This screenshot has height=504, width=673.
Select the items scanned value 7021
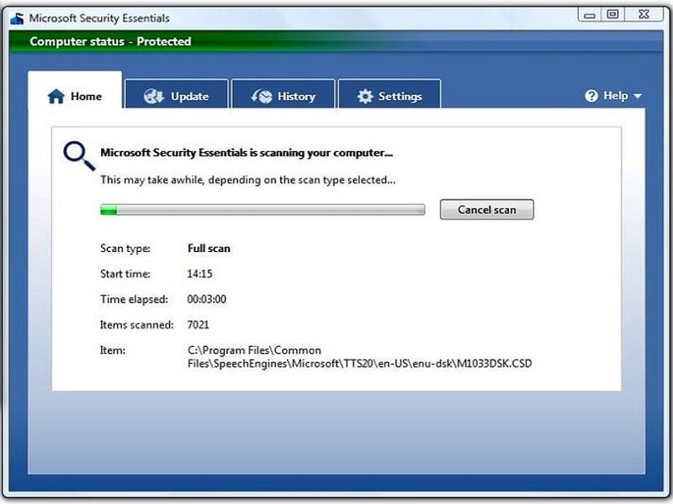(198, 325)
